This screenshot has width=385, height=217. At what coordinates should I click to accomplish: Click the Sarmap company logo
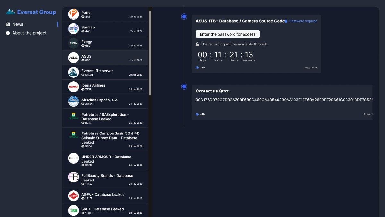point(73,29)
